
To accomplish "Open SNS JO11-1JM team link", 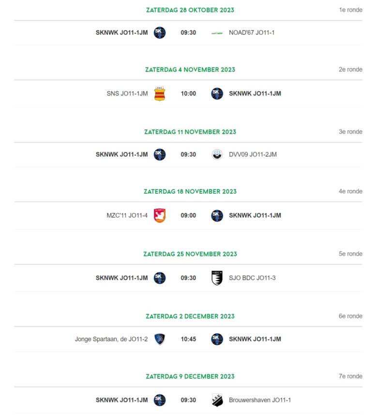I will pyautogui.click(x=127, y=93).
